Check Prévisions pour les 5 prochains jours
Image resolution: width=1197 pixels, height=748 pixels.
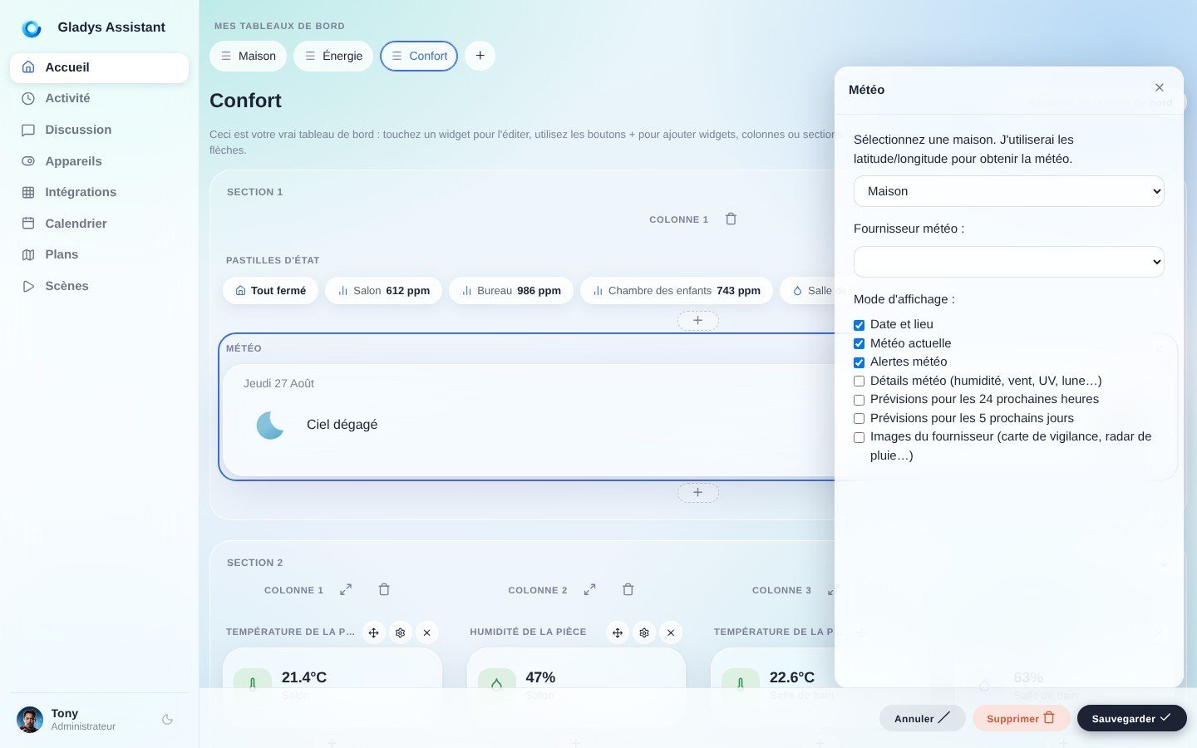860,418
